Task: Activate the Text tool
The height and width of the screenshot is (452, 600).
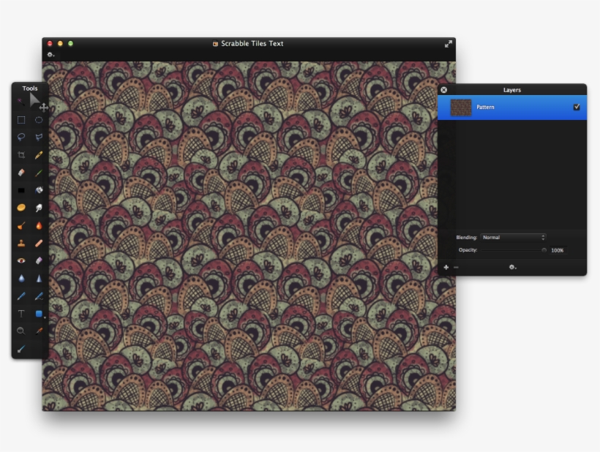Action: [21, 314]
